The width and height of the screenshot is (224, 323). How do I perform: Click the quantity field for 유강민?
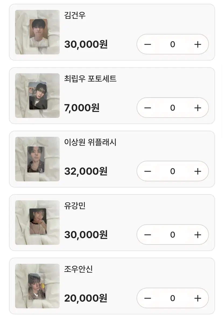[x=173, y=235]
